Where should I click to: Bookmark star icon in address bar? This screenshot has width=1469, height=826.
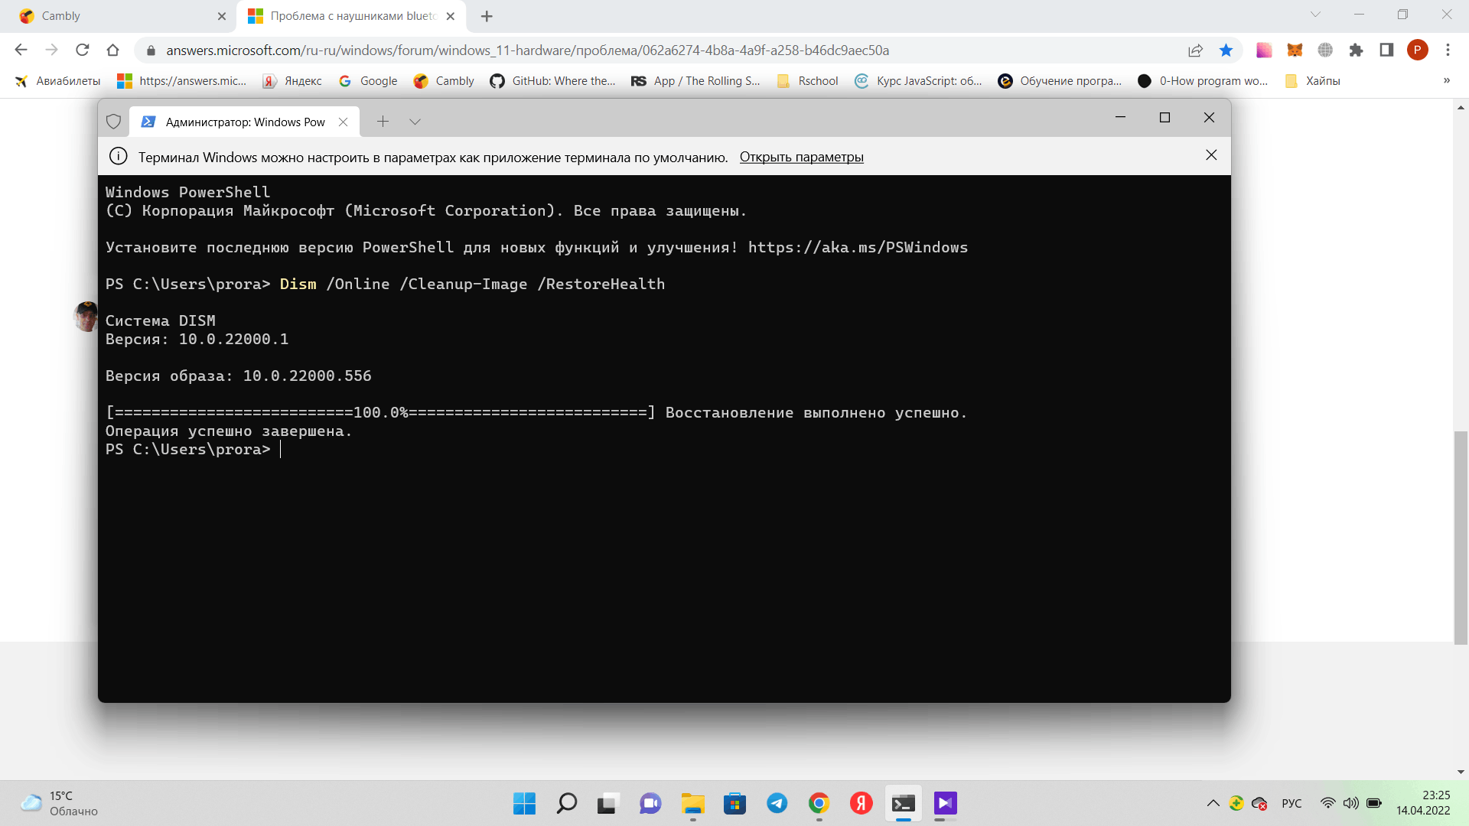point(1226,50)
